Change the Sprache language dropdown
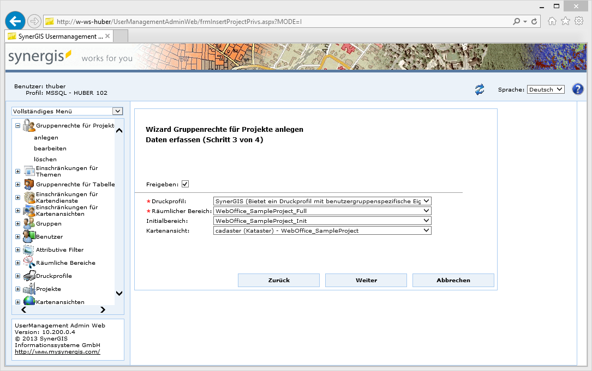592x371 pixels. (x=546, y=89)
